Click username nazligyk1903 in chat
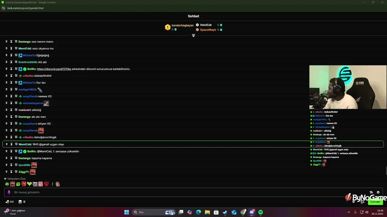387x217 pixels. [x=27, y=90]
